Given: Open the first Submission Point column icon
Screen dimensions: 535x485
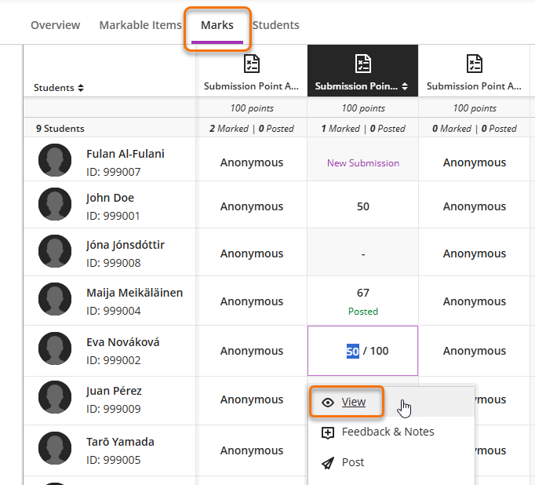Looking at the screenshot, I should (251, 64).
